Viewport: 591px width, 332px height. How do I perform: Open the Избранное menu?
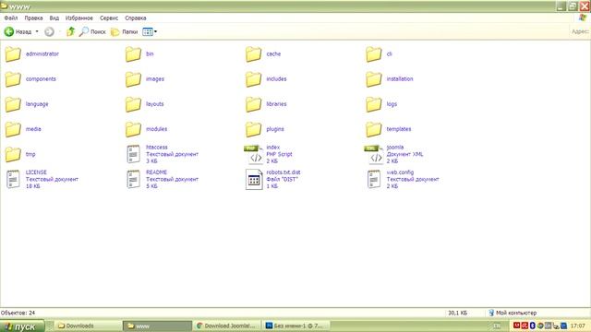click(x=79, y=18)
